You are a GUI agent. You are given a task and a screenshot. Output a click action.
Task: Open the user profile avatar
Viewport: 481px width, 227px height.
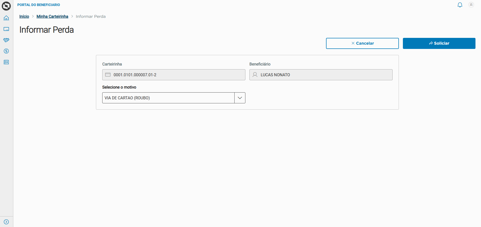click(471, 5)
